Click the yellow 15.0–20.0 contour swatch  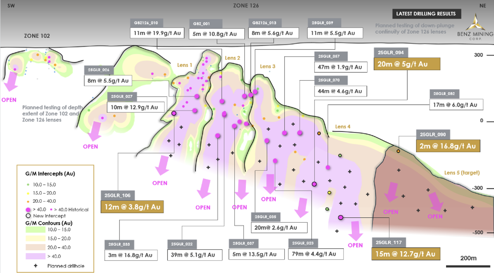tap(35, 238)
